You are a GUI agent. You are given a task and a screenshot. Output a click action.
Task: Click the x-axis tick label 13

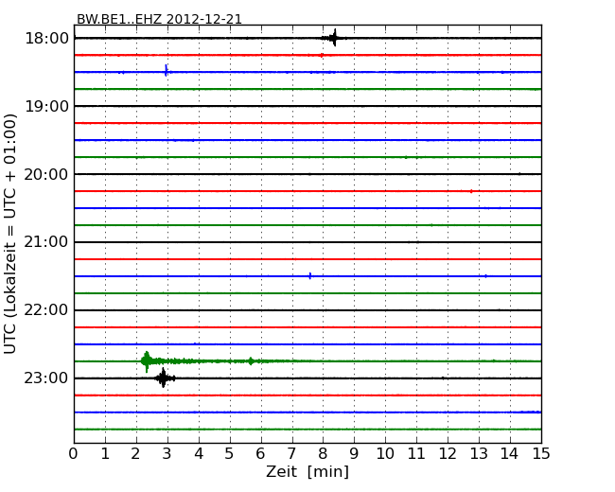(x=479, y=454)
